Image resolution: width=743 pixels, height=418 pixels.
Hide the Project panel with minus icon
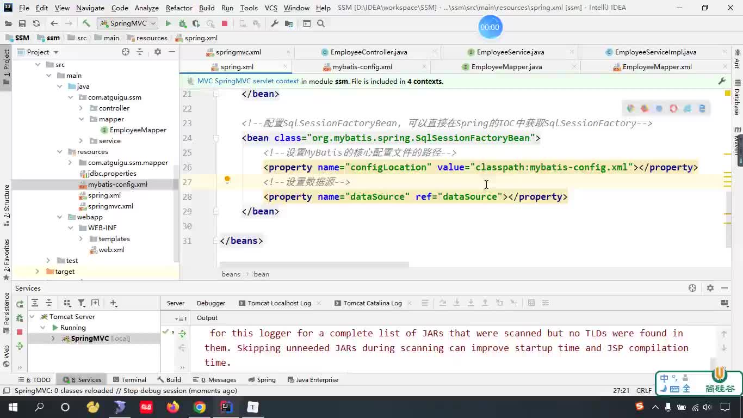coord(172,52)
